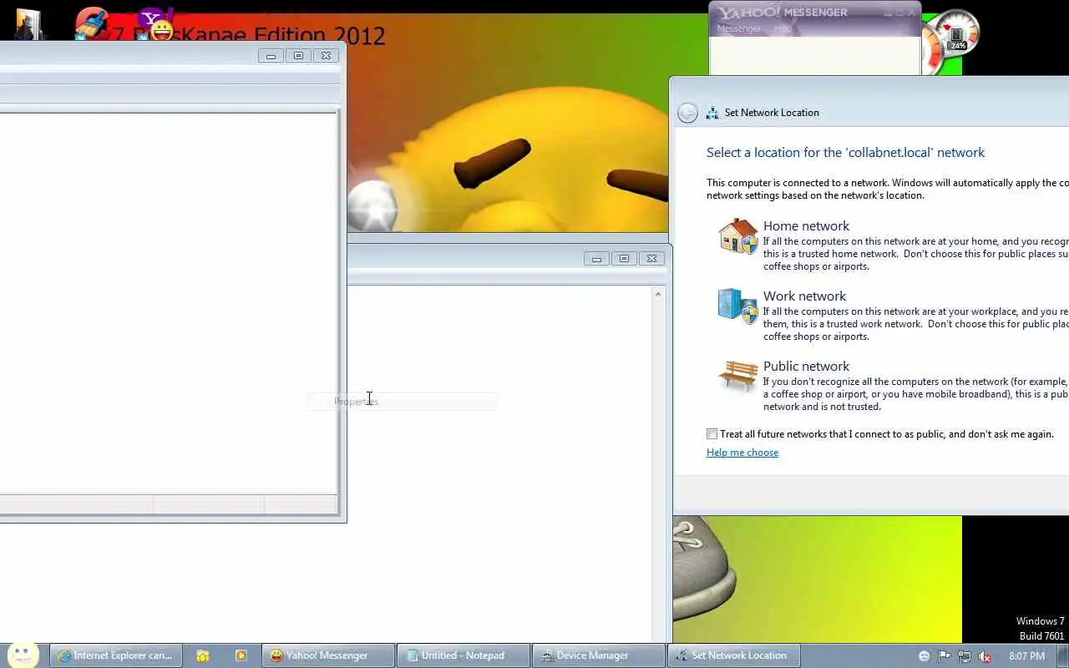The width and height of the screenshot is (1069, 668).
Task: Open the Action Center flag tray icon
Action: [944, 656]
